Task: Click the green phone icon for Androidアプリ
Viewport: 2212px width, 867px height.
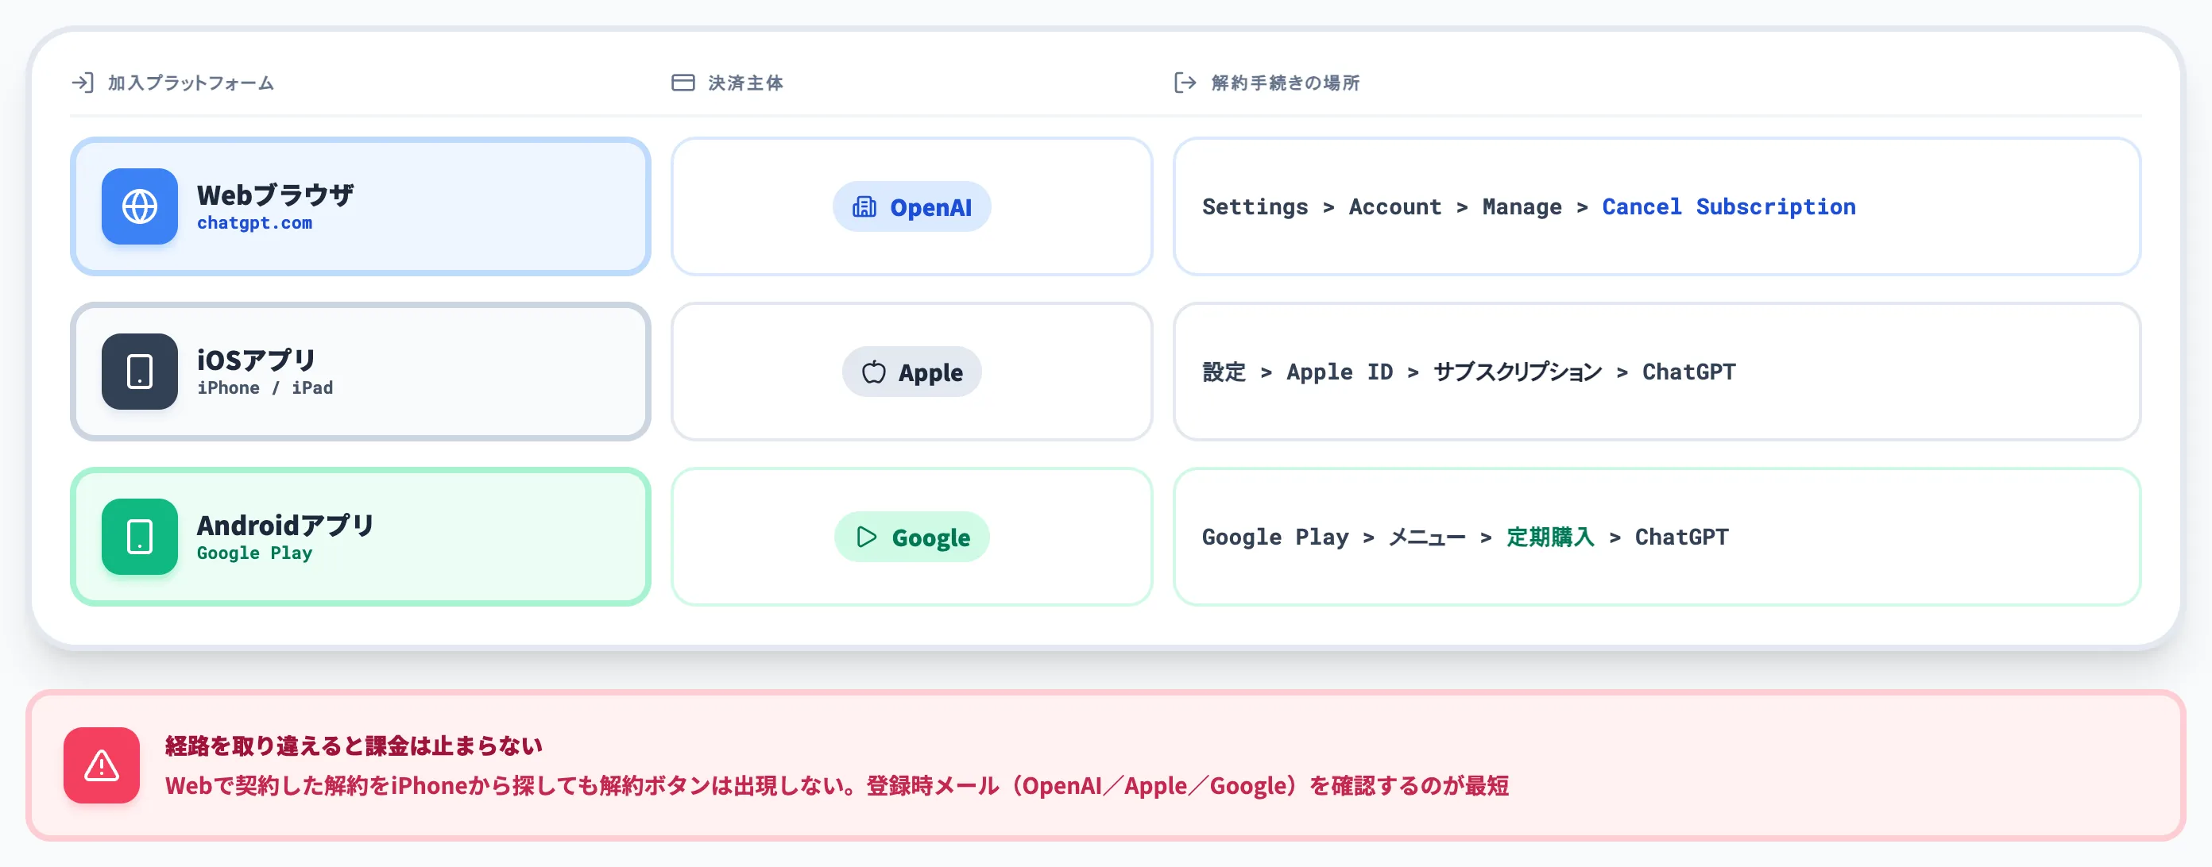Action: point(139,538)
